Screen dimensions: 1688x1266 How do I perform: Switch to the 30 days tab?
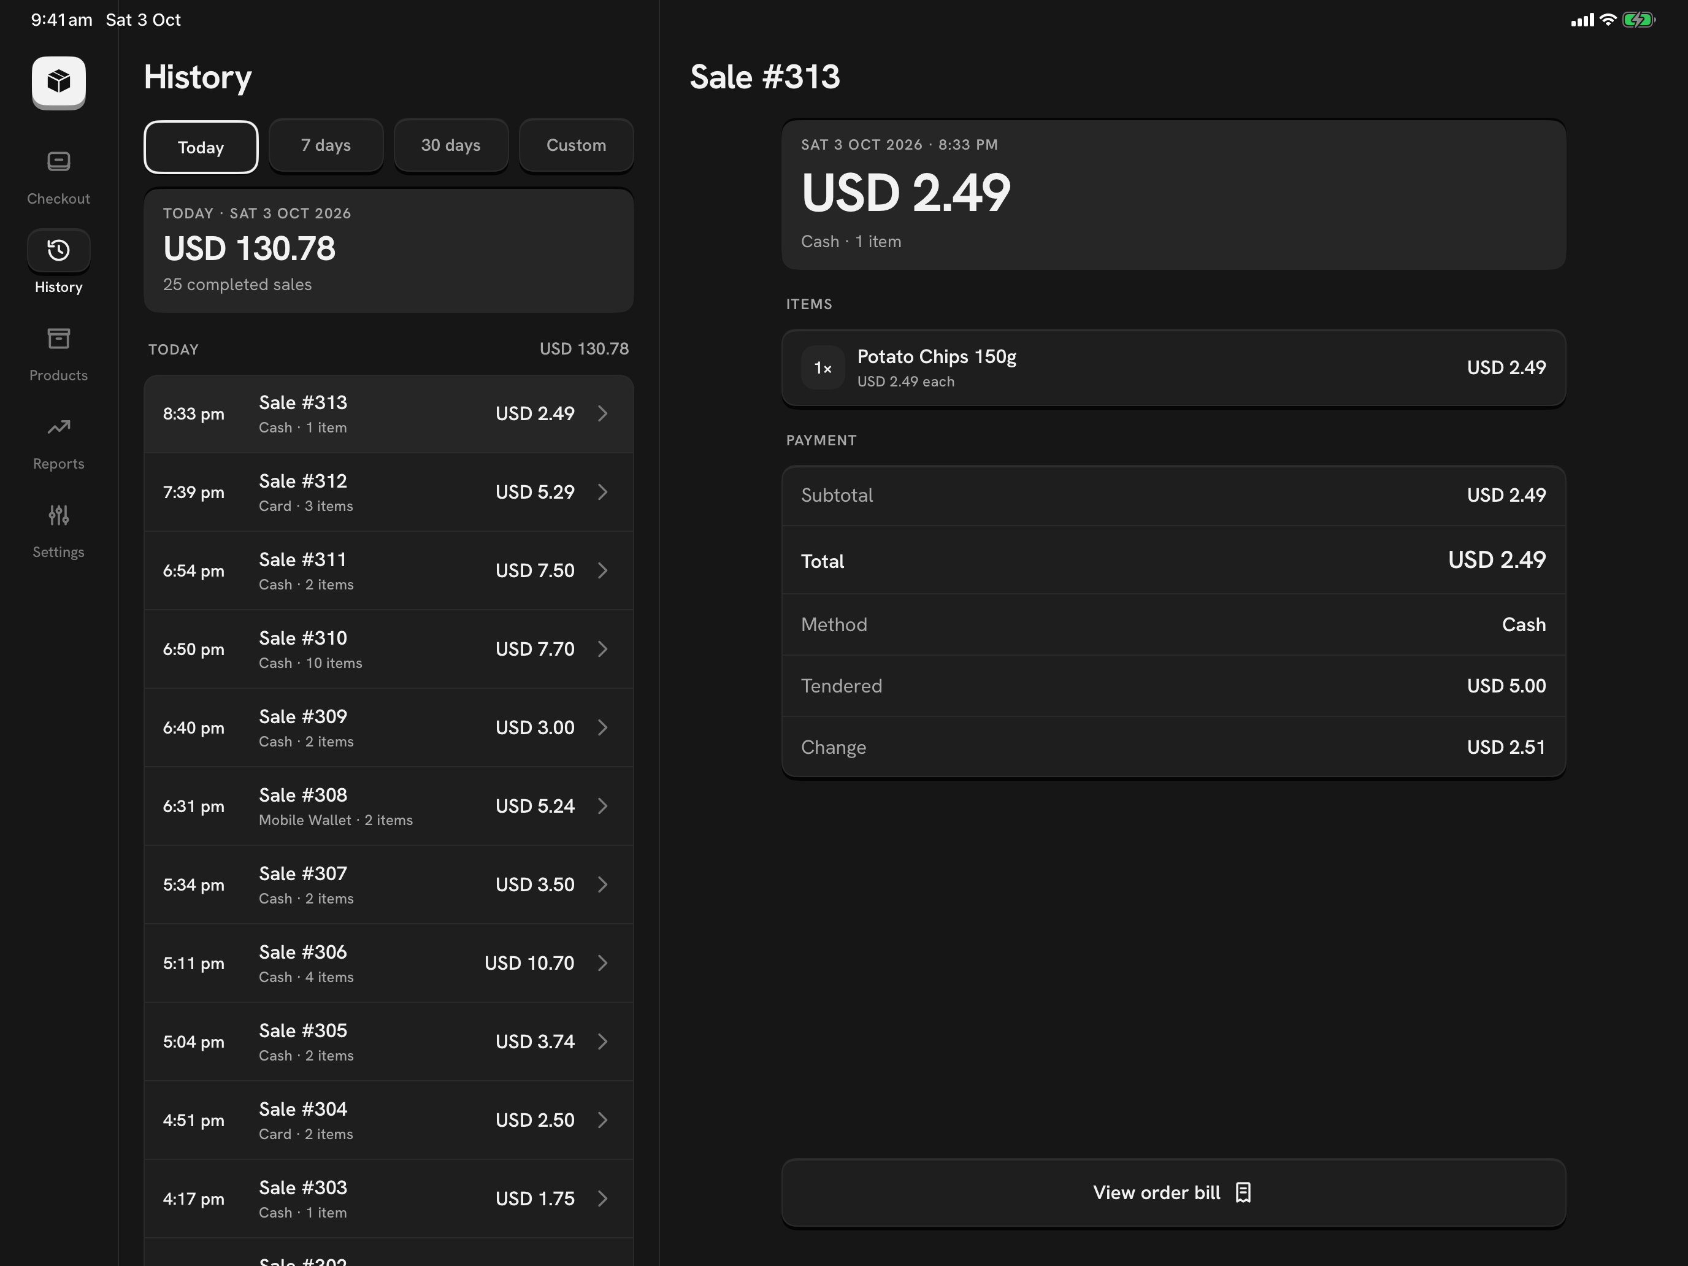[x=451, y=145]
